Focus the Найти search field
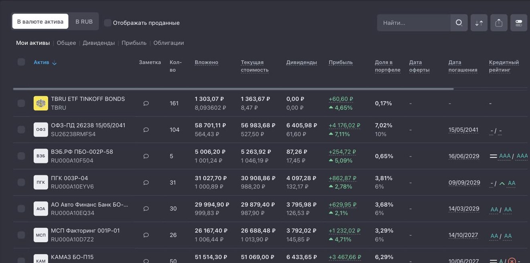Screen dimensions: 530x263 414,23
